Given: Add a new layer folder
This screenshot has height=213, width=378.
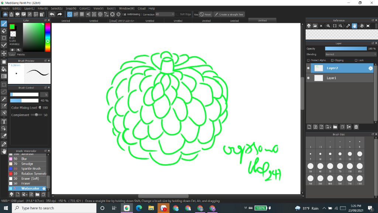Looking at the screenshot, I should pyautogui.click(x=335, y=127).
